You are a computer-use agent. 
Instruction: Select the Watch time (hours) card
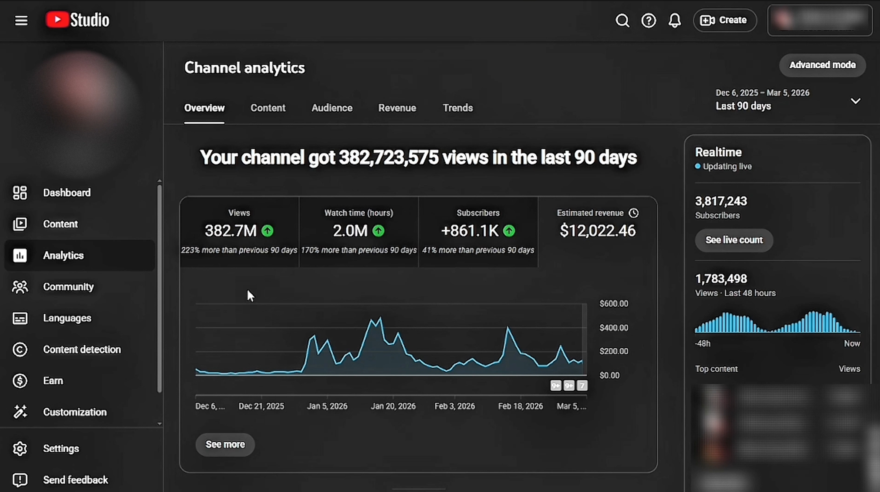tap(358, 232)
